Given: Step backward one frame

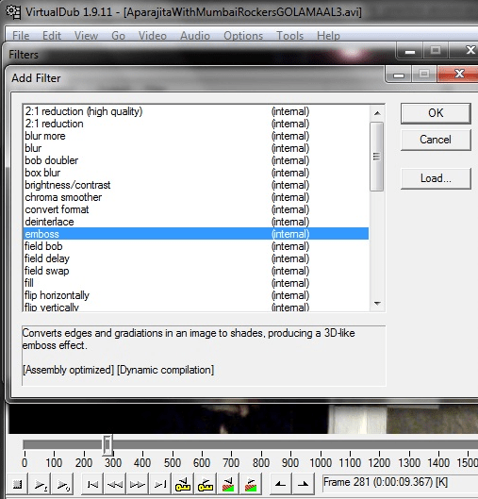Looking at the screenshot, I should (x=115, y=484).
